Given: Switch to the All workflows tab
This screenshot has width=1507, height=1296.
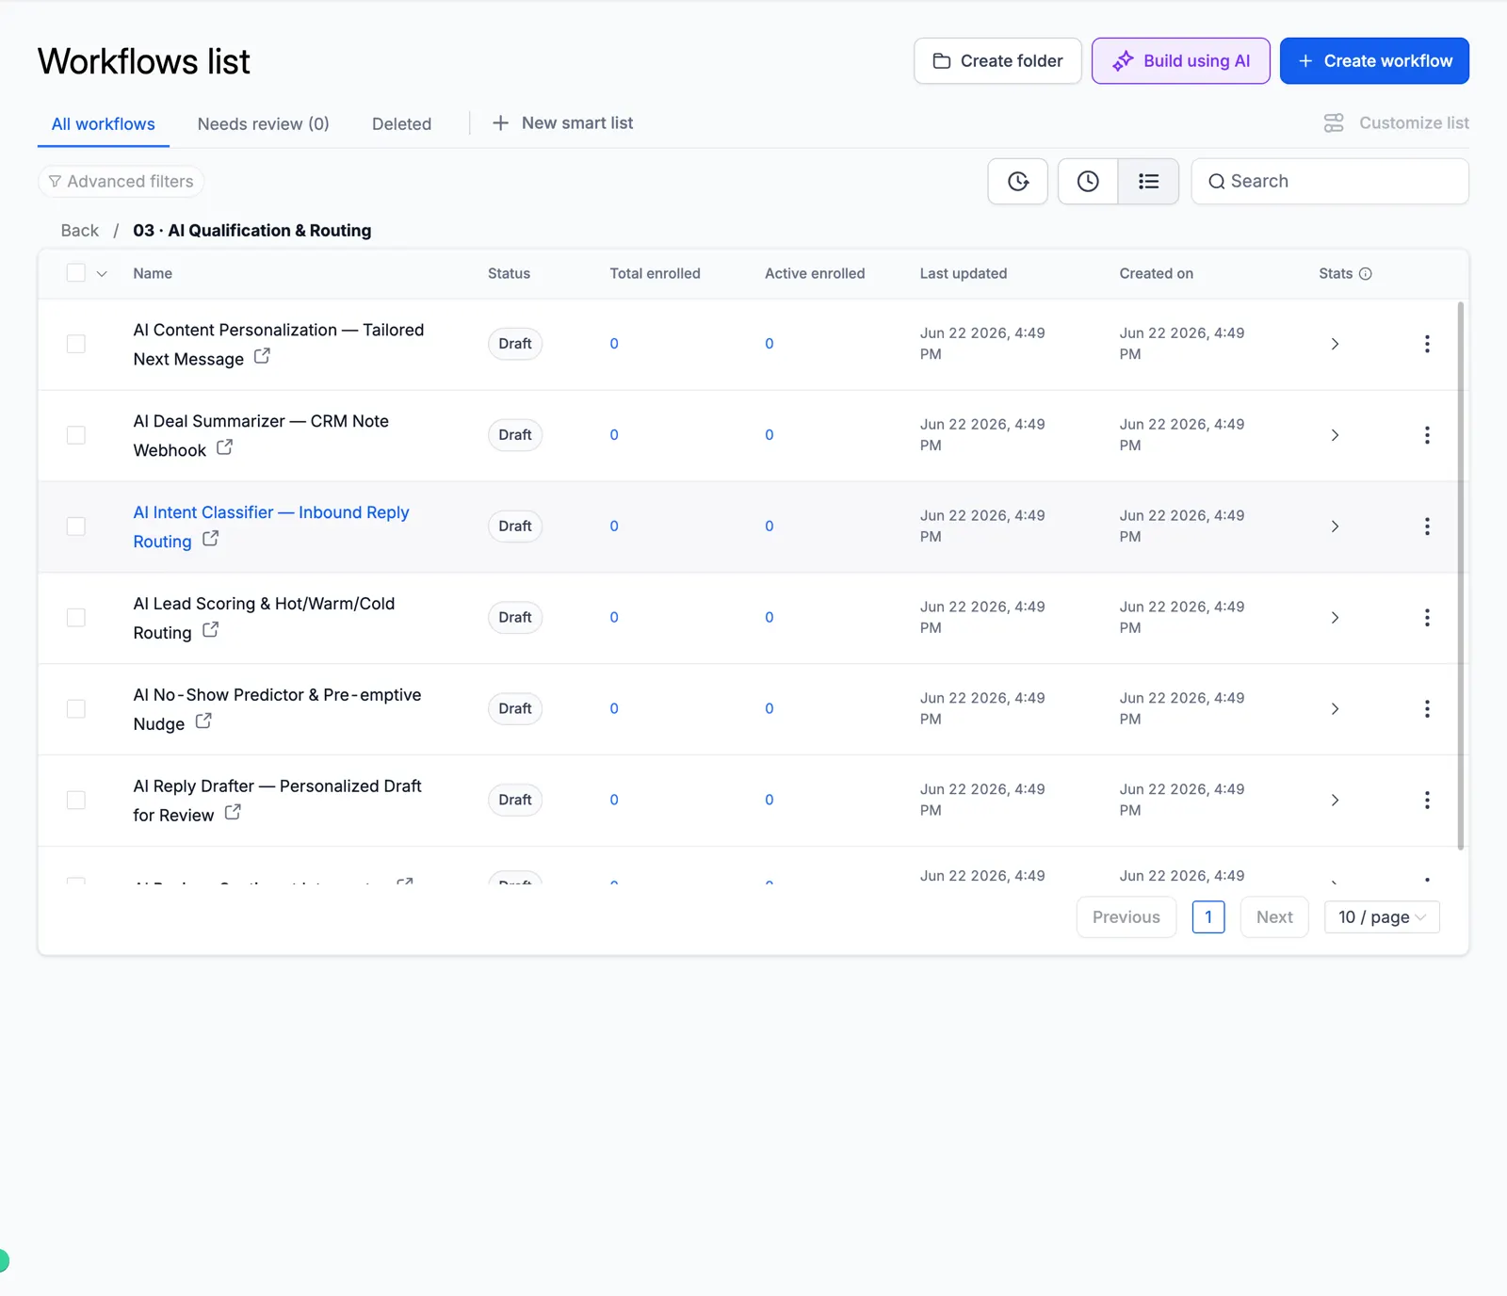Looking at the screenshot, I should pyautogui.click(x=104, y=124).
